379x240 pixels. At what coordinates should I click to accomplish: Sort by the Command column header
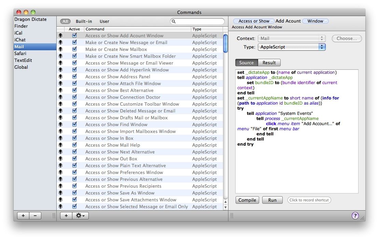[137, 29]
